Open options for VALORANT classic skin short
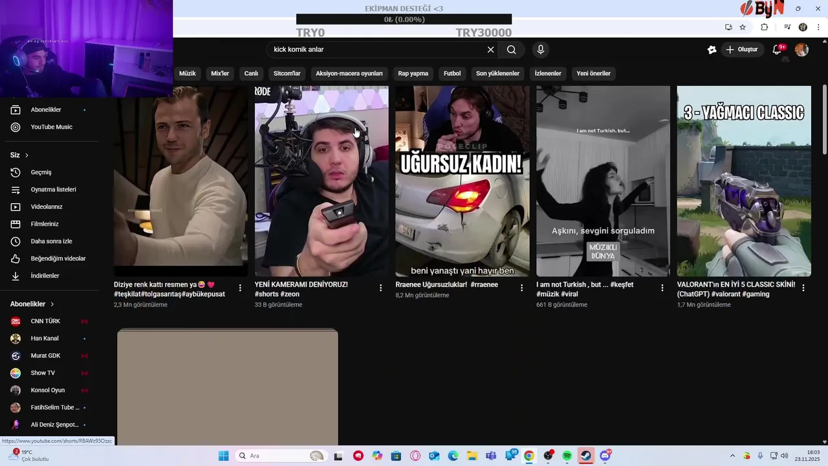828x466 pixels. click(x=803, y=288)
